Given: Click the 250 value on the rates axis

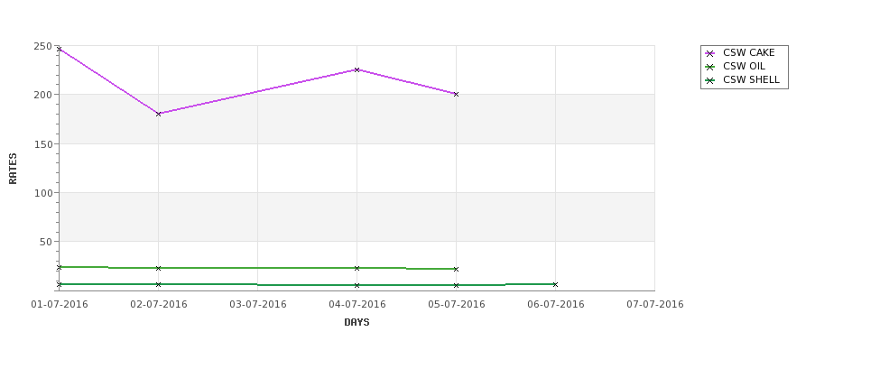Looking at the screenshot, I should 42,47.
